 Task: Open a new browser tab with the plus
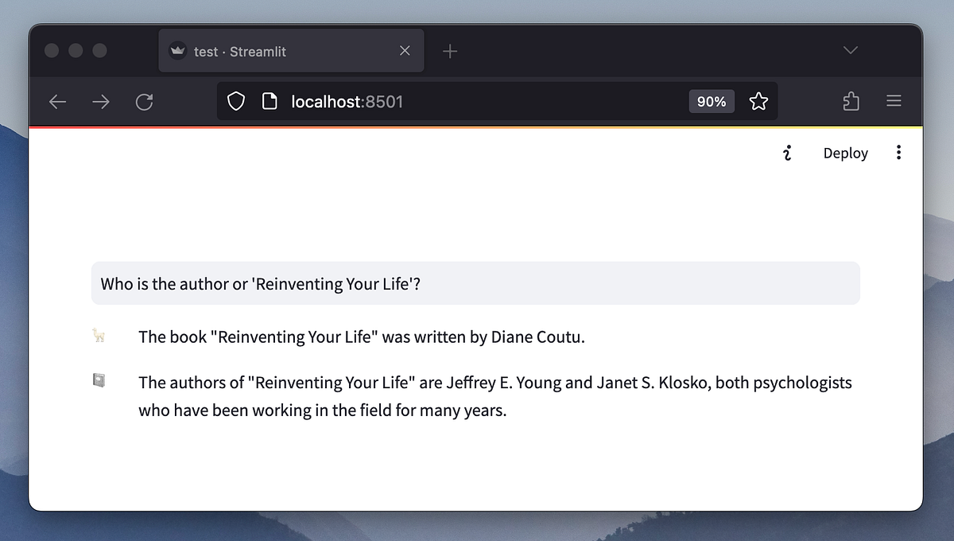(x=450, y=50)
